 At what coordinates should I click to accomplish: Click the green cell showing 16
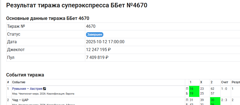(194, 89)
